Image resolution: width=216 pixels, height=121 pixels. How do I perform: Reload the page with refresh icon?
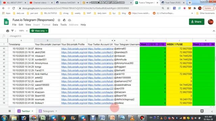click(x=13, y=8)
